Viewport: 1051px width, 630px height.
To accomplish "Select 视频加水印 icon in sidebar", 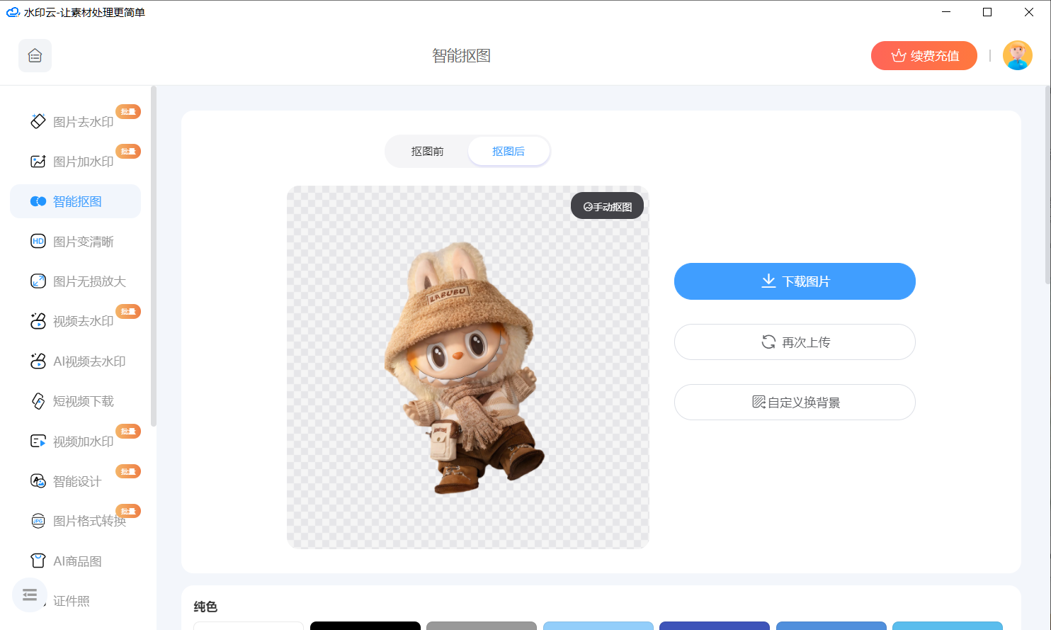I will point(38,441).
